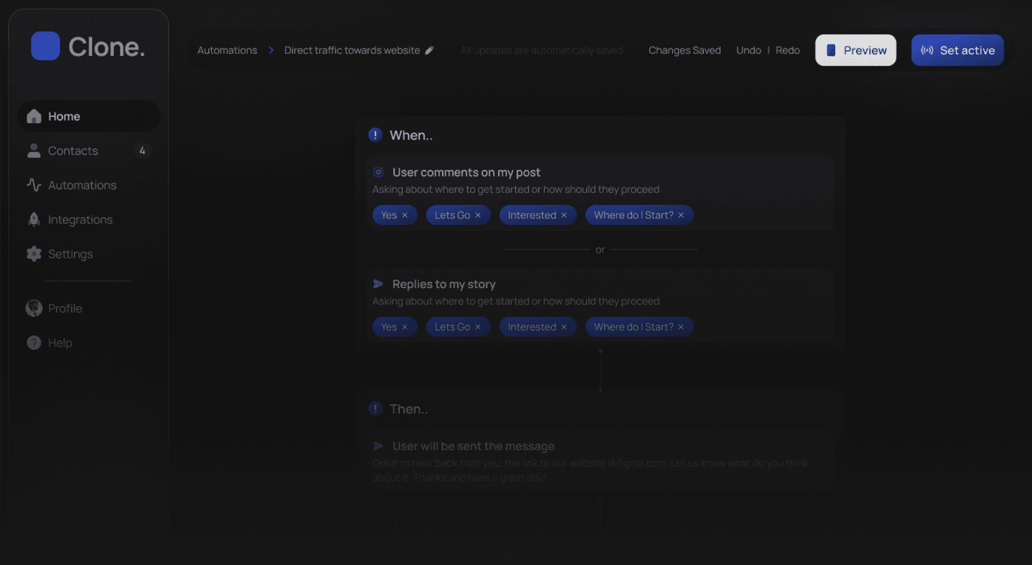Navigate to Automations breadcrumb link
Image resolution: width=1032 pixels, height=565 pixels.
tap(227, 50)
